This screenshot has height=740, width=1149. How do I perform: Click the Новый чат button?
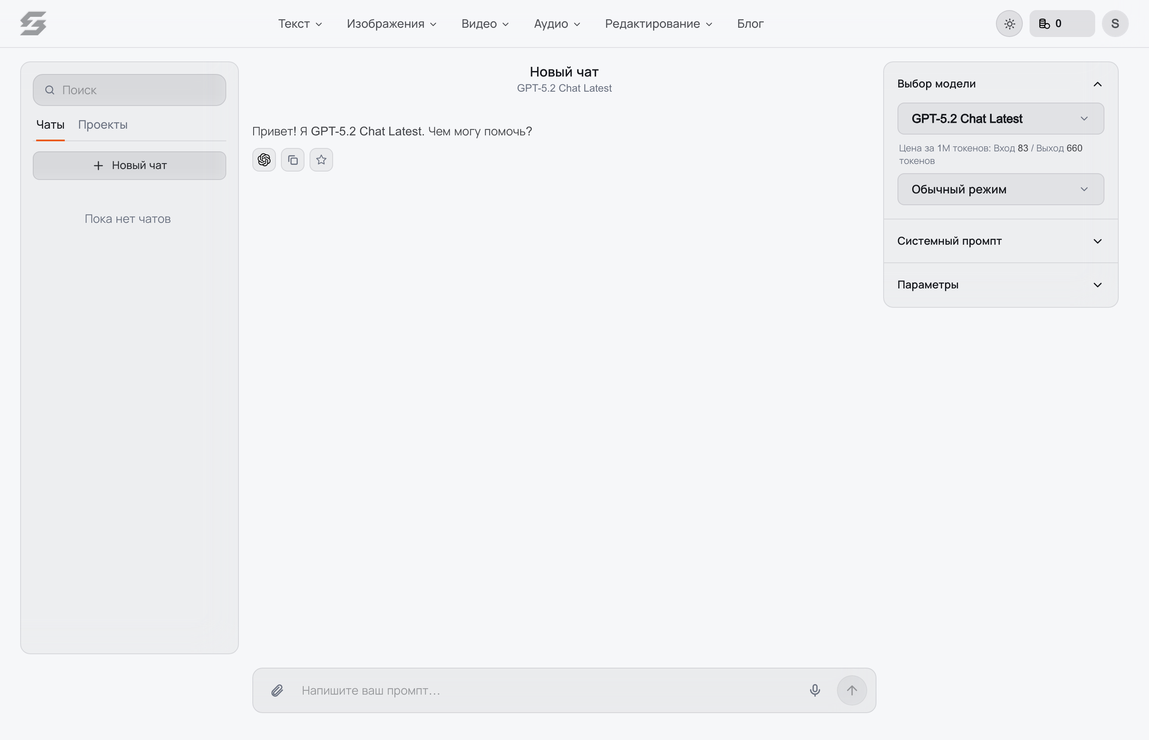129,166
